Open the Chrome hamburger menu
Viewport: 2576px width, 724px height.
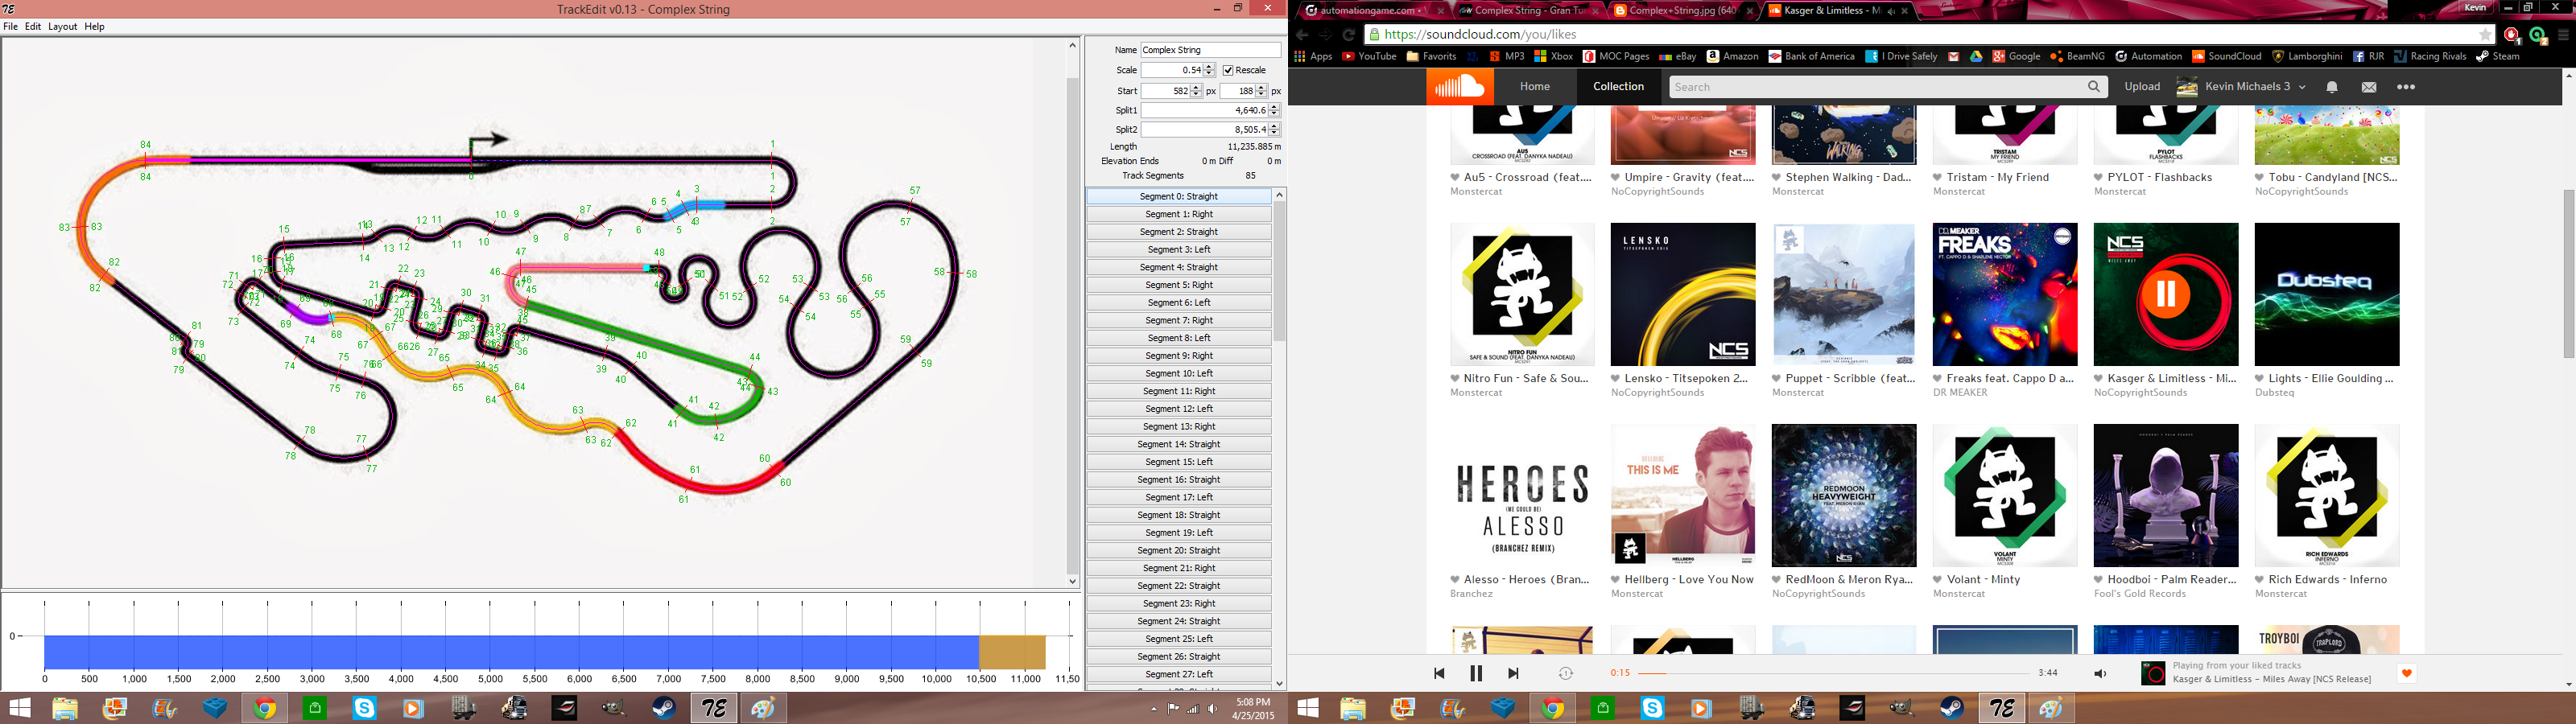click(2564, 34)
